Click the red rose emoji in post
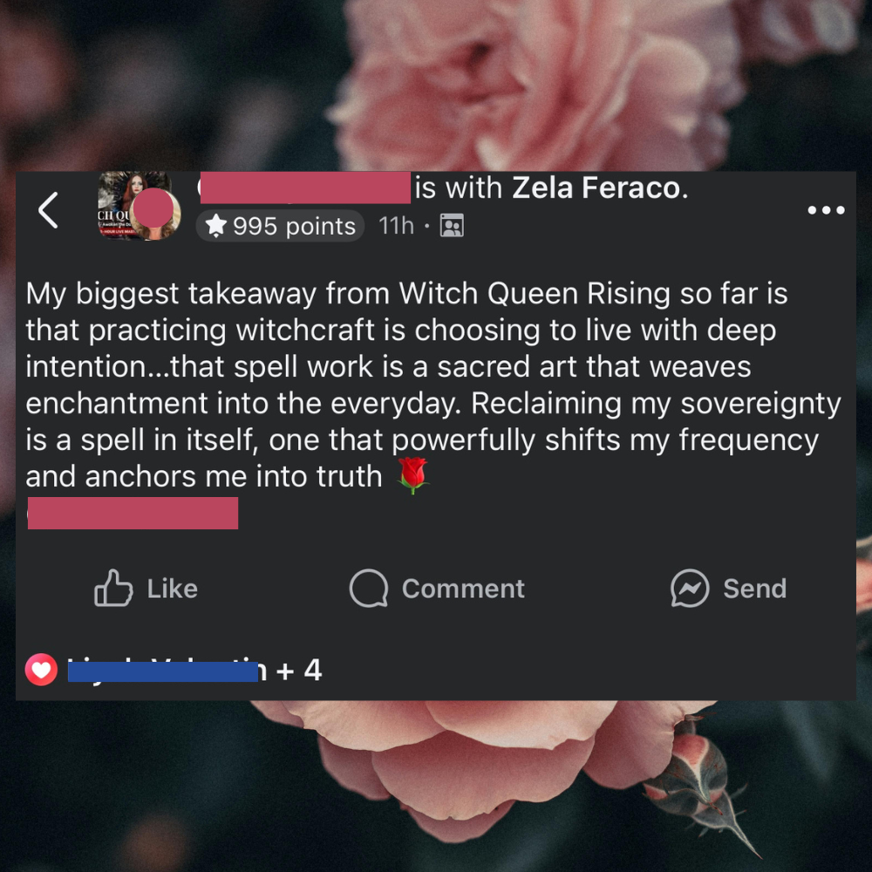 click(x=412, y=475)
